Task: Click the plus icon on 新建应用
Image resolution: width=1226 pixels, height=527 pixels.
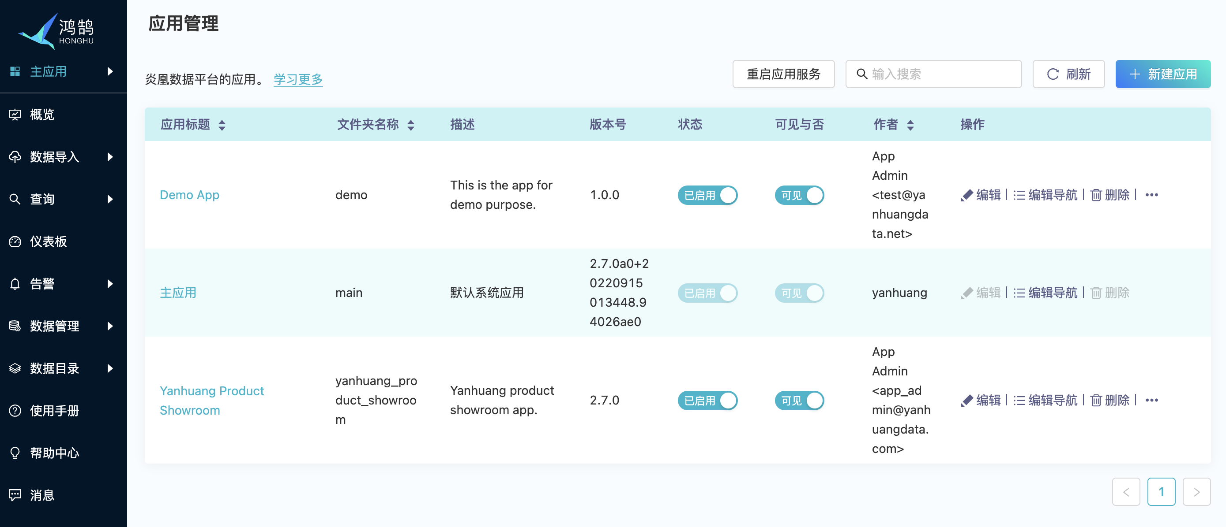Action: click(x=1135, y=74)
